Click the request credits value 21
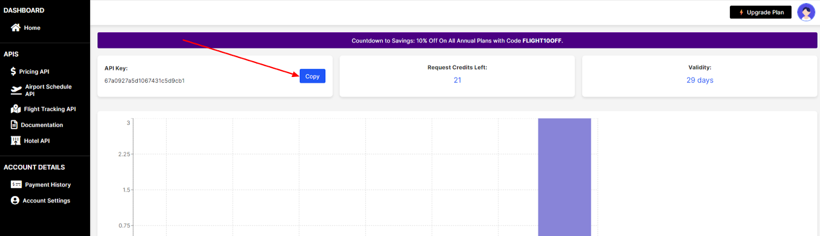The width and height of the screenshot is (820, 236). (x=457, y=80)
